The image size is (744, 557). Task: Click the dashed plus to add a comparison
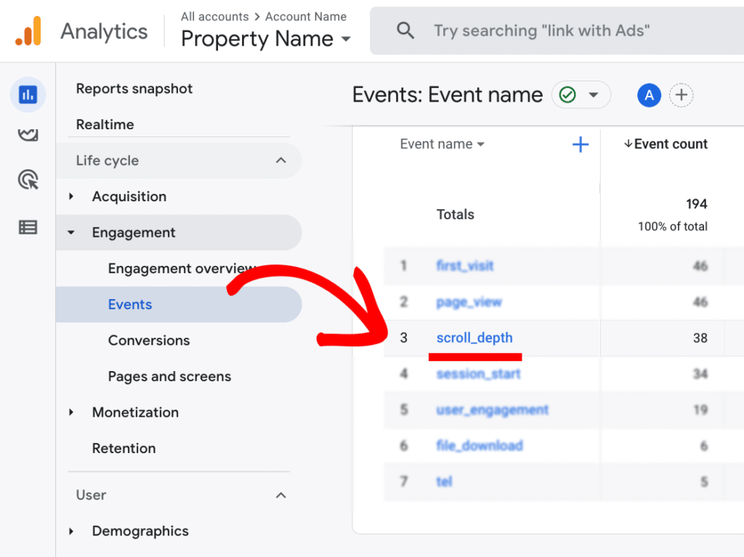tap(682, 95)
